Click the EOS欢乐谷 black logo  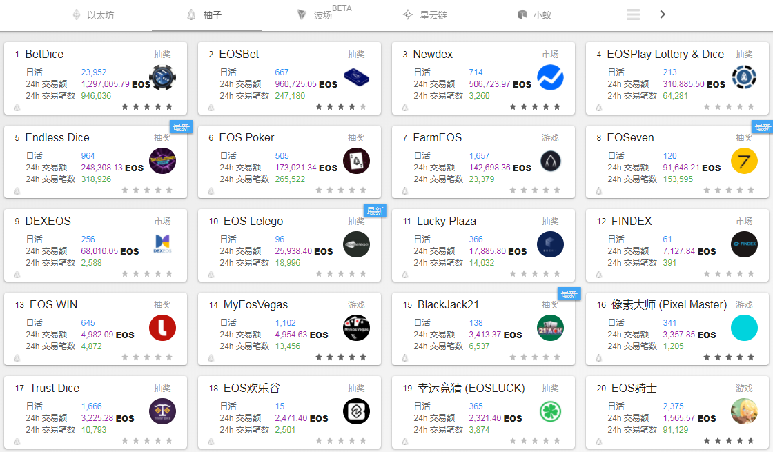356,411
